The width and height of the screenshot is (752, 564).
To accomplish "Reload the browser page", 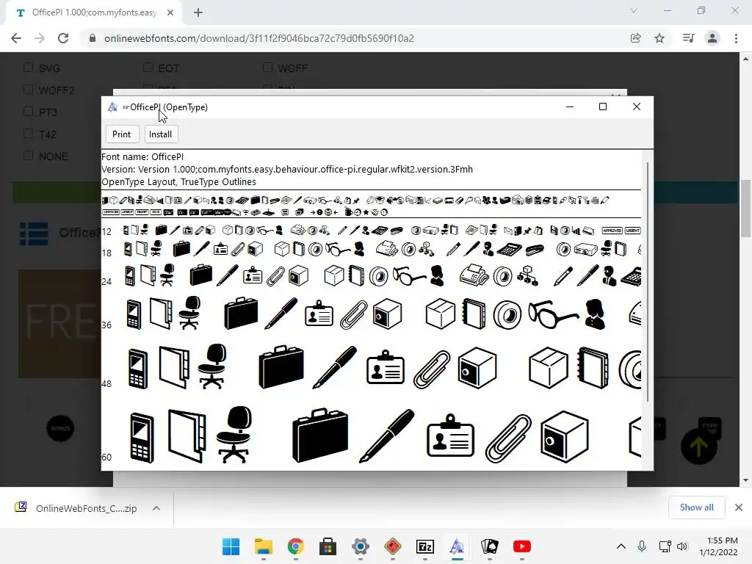I will coord(63,38).
